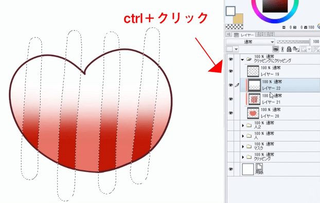
Task: Click the lock transparent pixels icon
Action: 296,49
